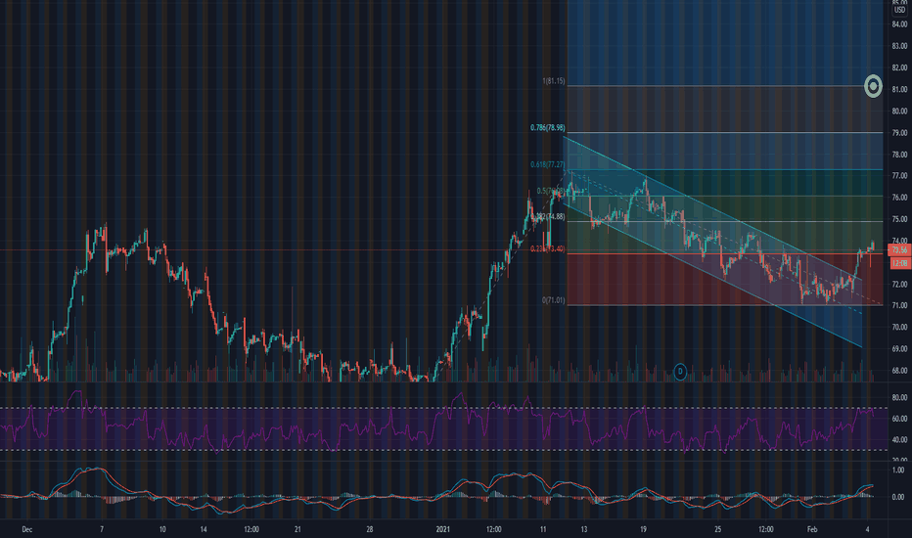Image resolution: width=912 pixels, height=538 pixels.
Task: Click 78.00 on the price scale
Action: (899, 155)
